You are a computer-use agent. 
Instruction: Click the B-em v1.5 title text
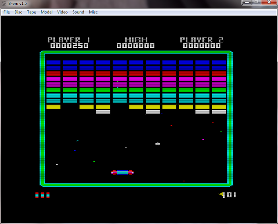point(17,3)
